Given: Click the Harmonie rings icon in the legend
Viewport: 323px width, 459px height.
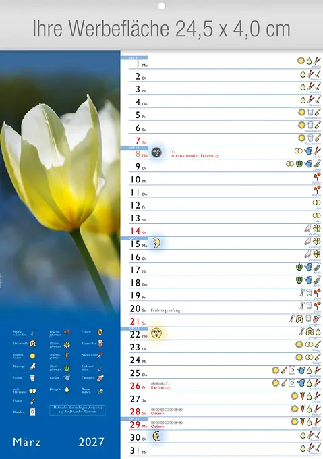Looking at the screenshot, I should pyautogui.click(x=32, y=391).
